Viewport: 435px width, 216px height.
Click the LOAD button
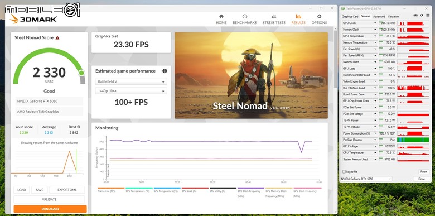click(x=21, y=190)
